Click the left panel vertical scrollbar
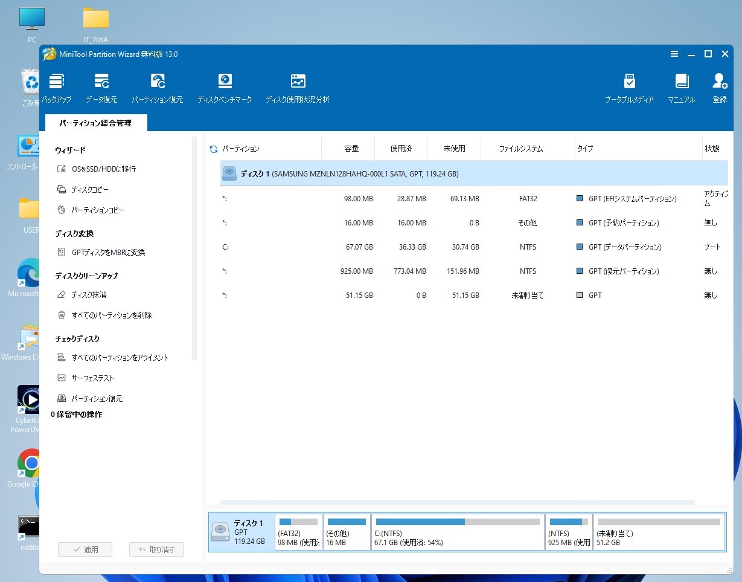The height and width of the screenshot is (582, 742). tap(194, 248)
